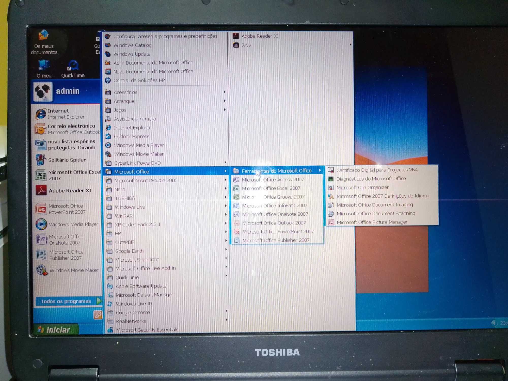The width and height of the screenshot is (508, 381).
Task: Click Todos os programas
Action: [x=69, y=301]
